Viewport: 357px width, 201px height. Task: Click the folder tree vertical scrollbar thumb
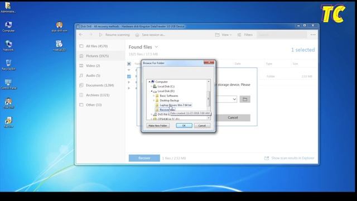[208, 98]
